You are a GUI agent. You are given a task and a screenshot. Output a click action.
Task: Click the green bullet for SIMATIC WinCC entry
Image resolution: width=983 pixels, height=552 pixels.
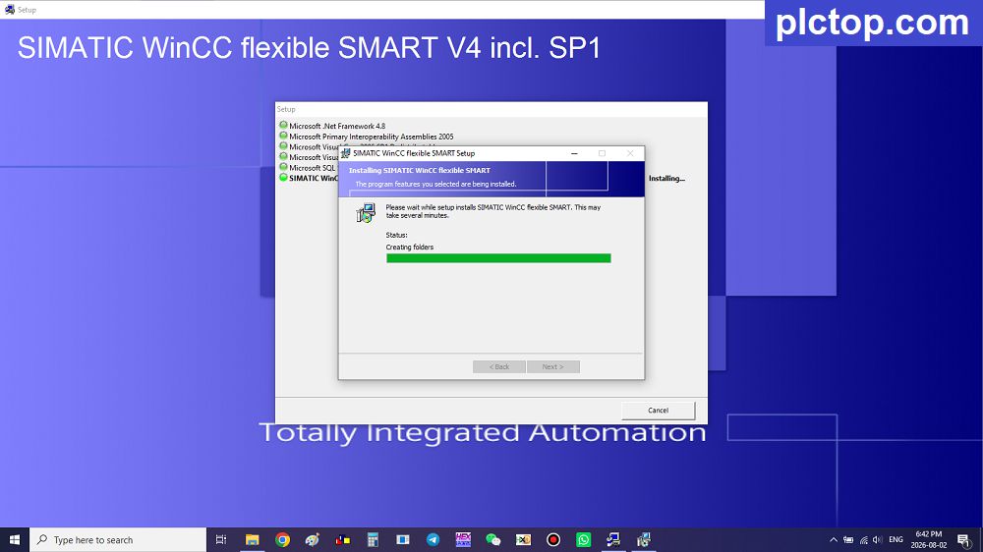pyautogui.click(x=283, y=178)
